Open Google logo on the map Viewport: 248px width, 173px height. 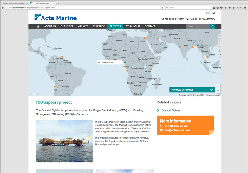pos(34,94)
